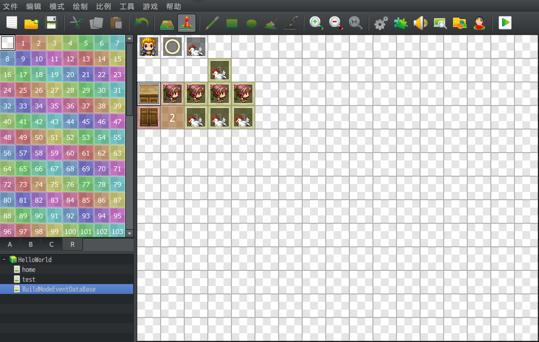Open the 文件 menu
This screenshot has width=539, height=342.
(10, 6)
